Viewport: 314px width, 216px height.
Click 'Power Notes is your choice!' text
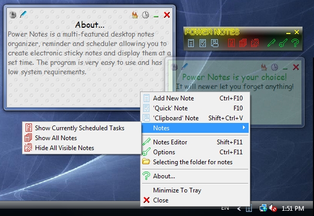tap(234, 77)
